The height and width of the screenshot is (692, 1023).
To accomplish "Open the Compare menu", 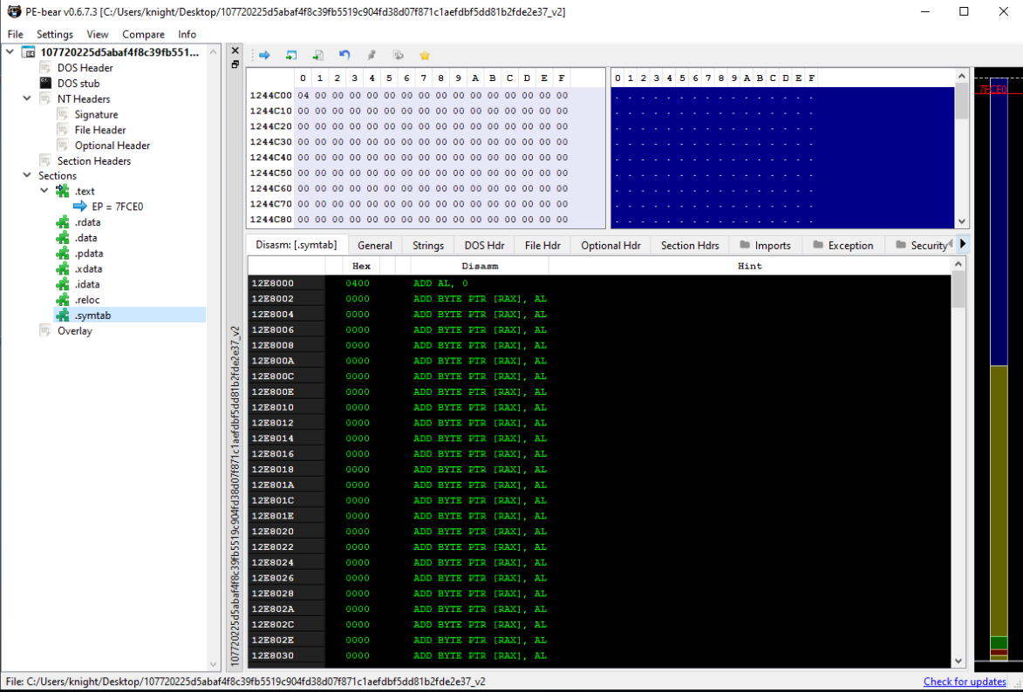I will [144, 35].
